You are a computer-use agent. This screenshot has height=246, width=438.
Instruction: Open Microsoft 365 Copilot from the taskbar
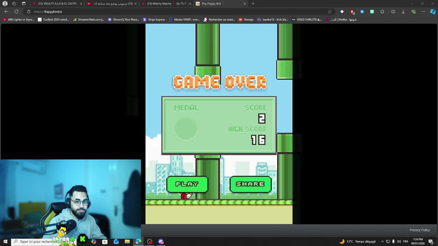point(94,242)
